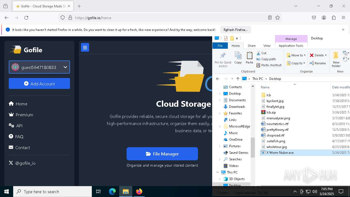Open API page in Gofile sidebar
Viewport: 350px width, 197px height.
16,126
